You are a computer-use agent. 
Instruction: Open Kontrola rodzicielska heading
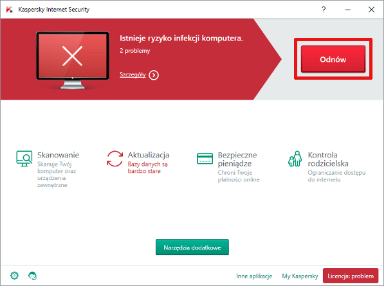tap(328, 159)
